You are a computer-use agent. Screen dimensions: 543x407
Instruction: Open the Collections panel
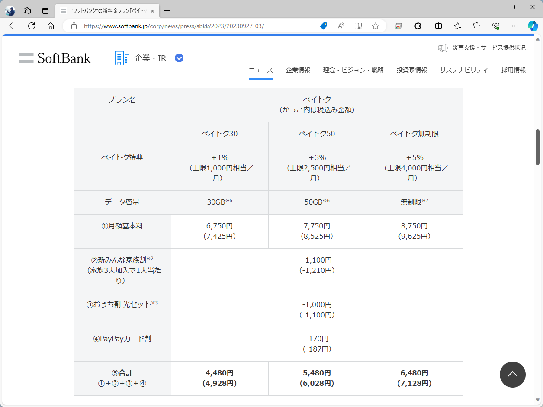476,26
